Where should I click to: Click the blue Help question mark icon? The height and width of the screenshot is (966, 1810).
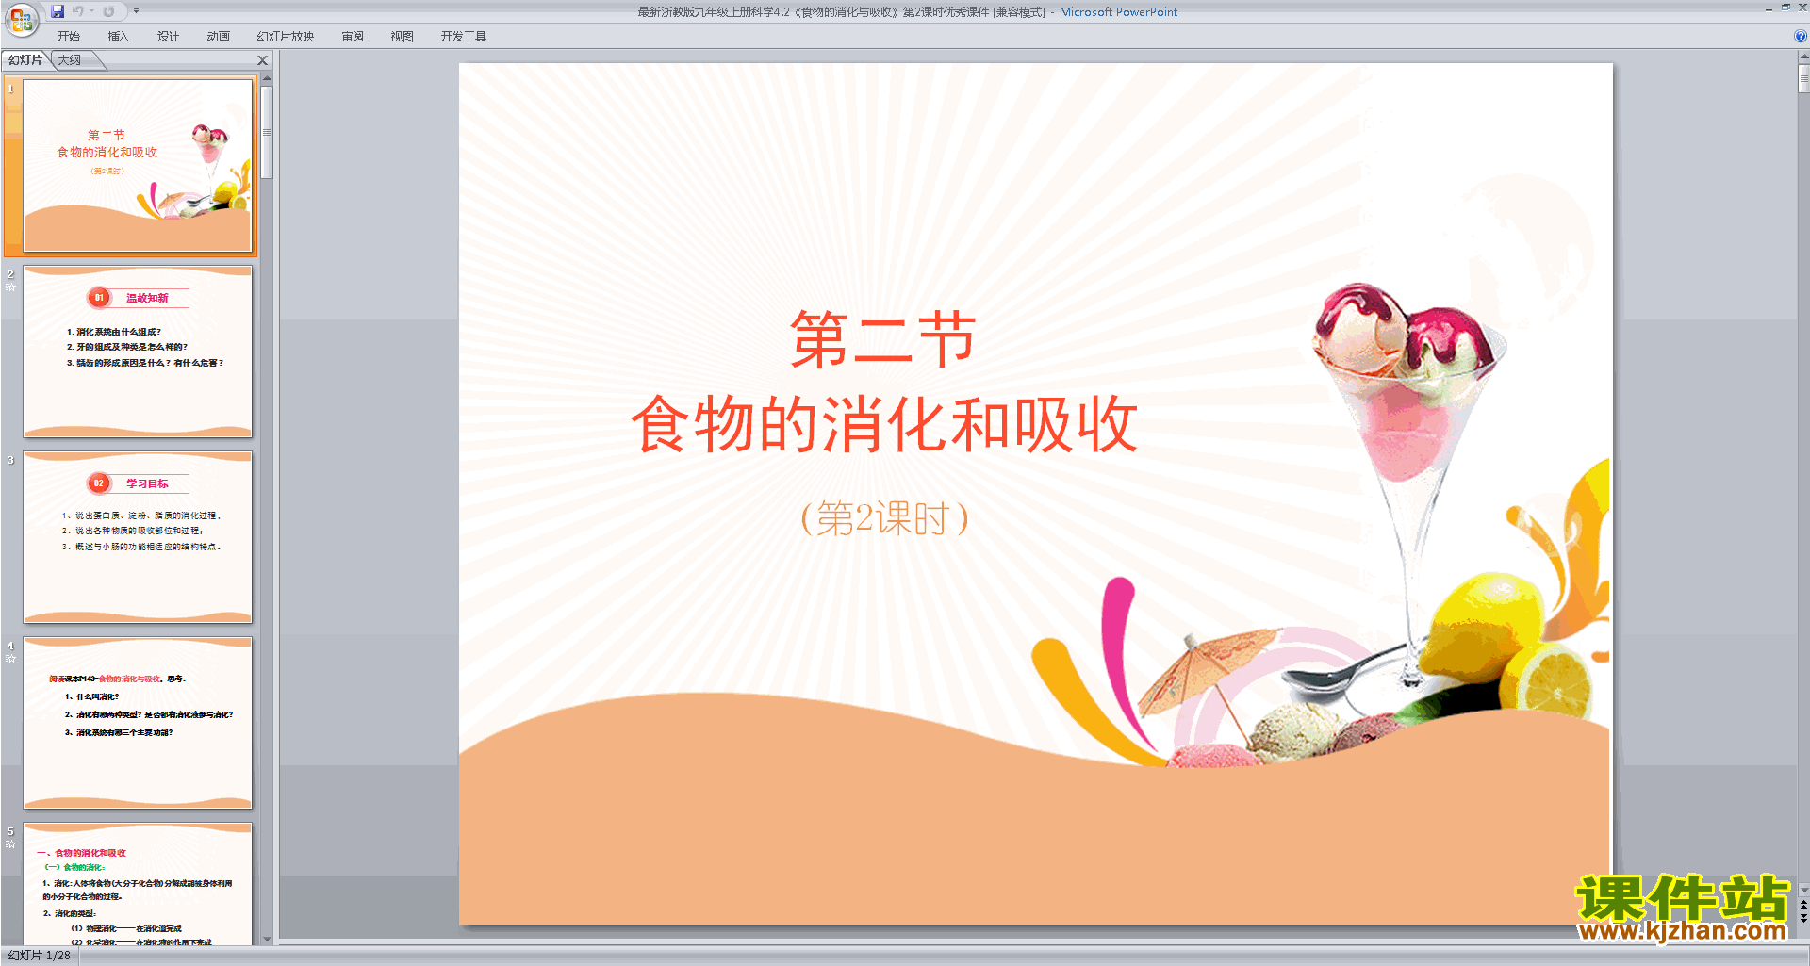click(1800, 37)
